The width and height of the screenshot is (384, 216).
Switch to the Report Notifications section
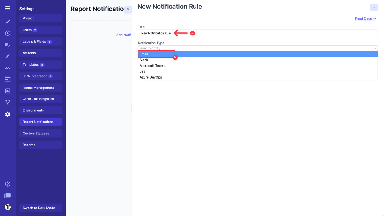click(x=41, y=121)
